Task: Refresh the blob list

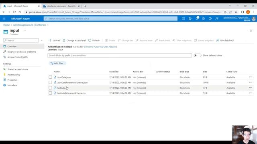Action: (94, 40)
